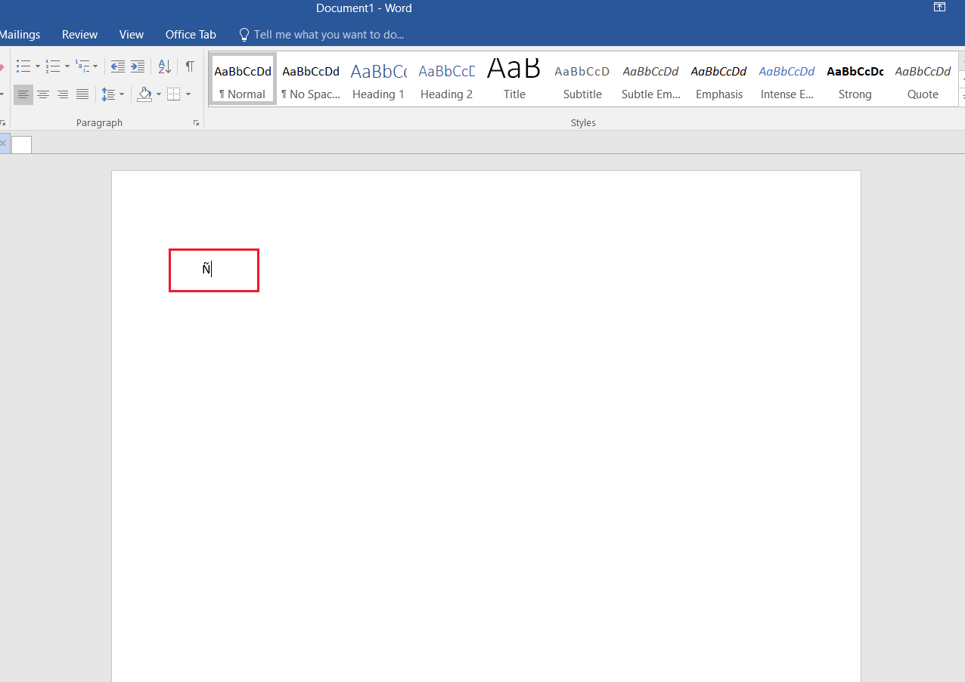This screenshot has width=965, height=682.
Task: Increase the paragraph indent
Action: pyautogui.click(x=138, y=66)
